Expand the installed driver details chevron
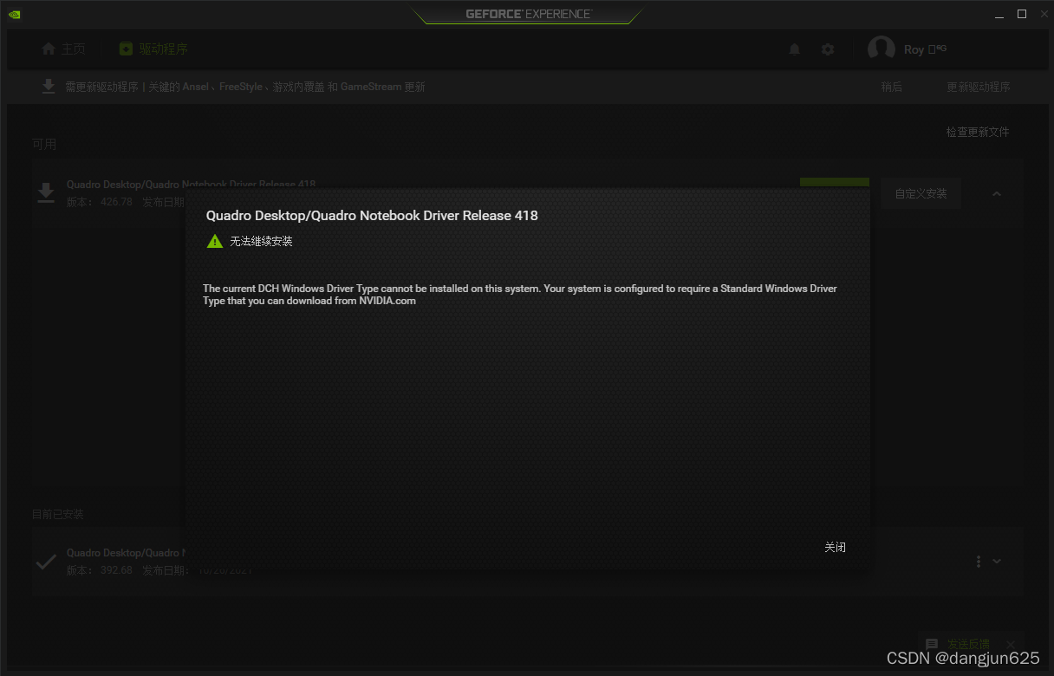 click(997, 562)
